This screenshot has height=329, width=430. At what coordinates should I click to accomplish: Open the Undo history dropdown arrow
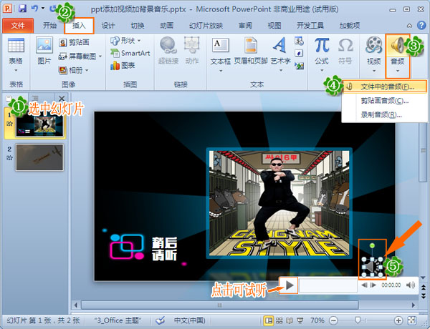(43, 9)
